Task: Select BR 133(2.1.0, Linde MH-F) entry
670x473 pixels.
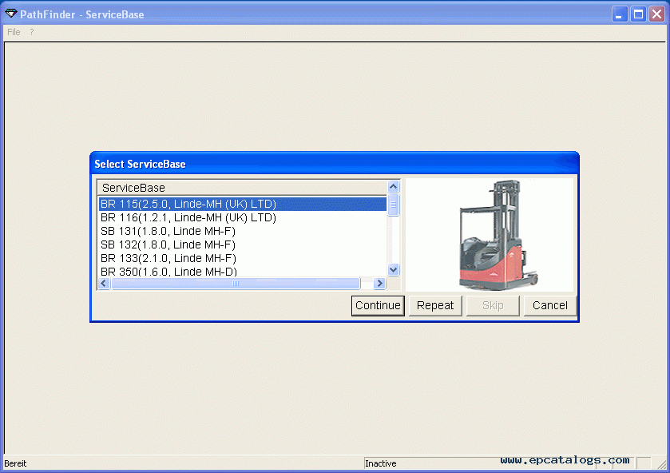Action: (242, 258)
